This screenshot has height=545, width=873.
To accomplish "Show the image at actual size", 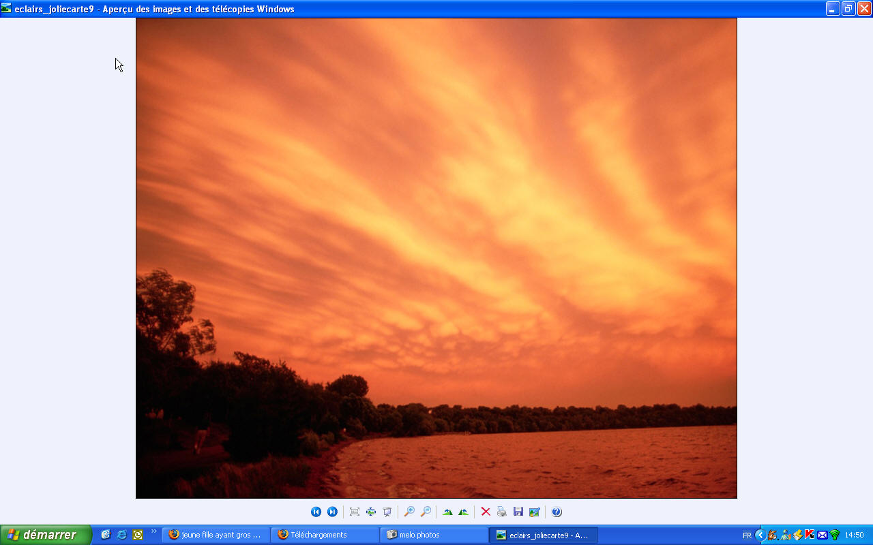I will click(x=371, y=512).
